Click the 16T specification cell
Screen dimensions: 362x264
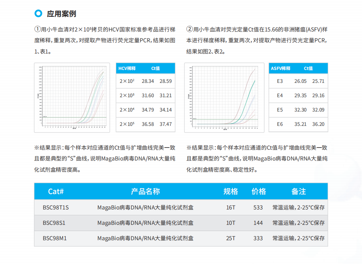coord(231,207)
